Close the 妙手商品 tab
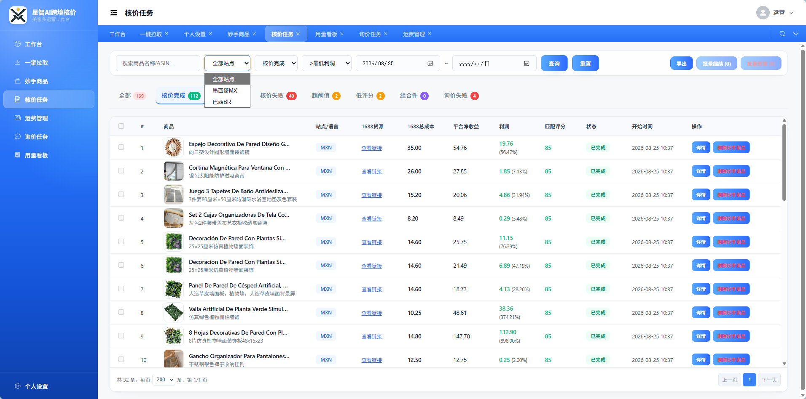The height and width of the screenshot is (399, 806). [254, 34]
